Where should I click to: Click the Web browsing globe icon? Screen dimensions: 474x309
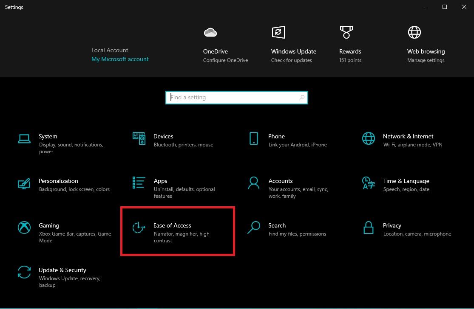(x=414, y=32)
